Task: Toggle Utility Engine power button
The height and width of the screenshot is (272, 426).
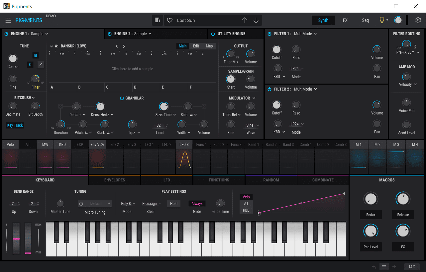Action: pos(213,34)
